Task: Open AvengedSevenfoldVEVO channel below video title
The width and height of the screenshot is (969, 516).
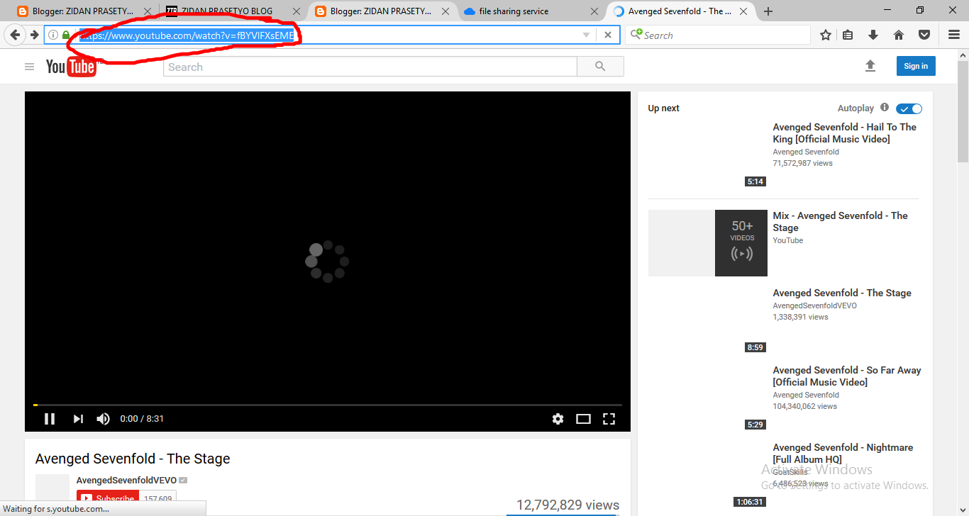Action: click(x=126, y=480)
